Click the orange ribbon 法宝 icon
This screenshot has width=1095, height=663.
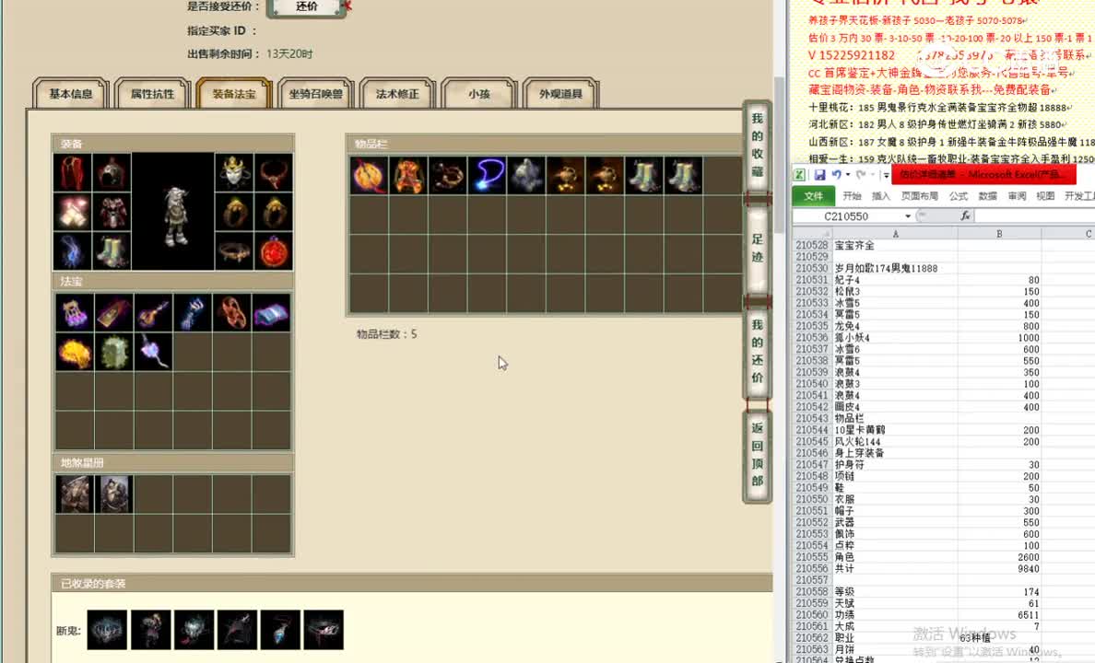232,313
